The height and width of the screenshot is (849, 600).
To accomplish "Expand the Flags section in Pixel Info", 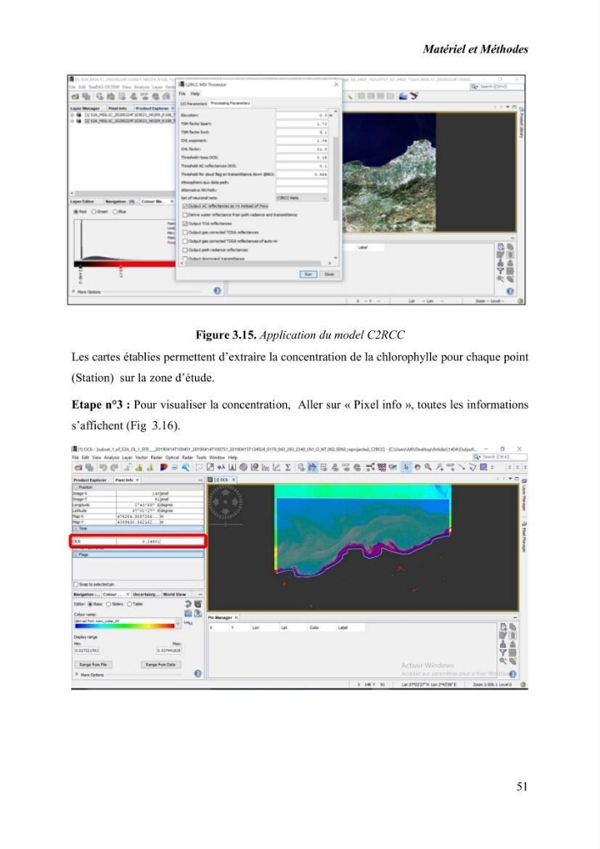I will click(x=76, y=554).
